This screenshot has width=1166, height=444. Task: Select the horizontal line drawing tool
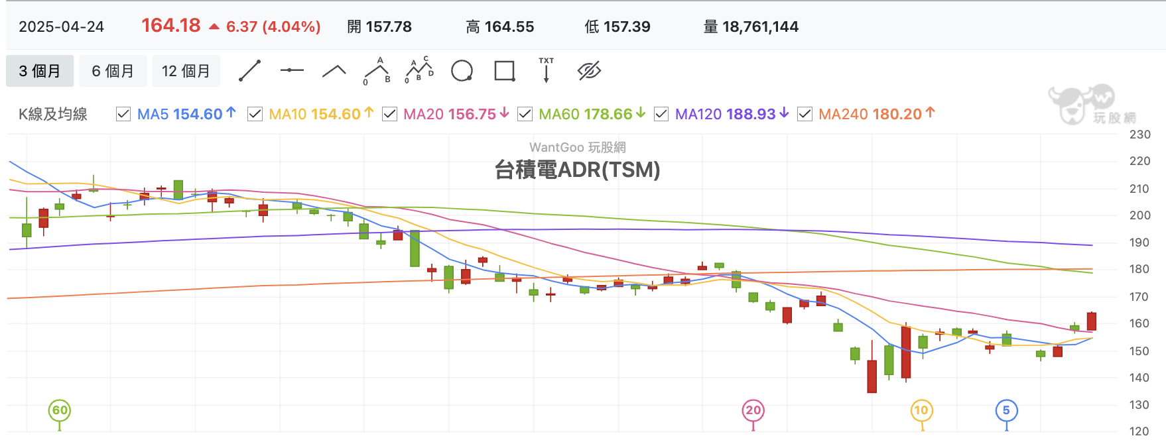(292, 70)
